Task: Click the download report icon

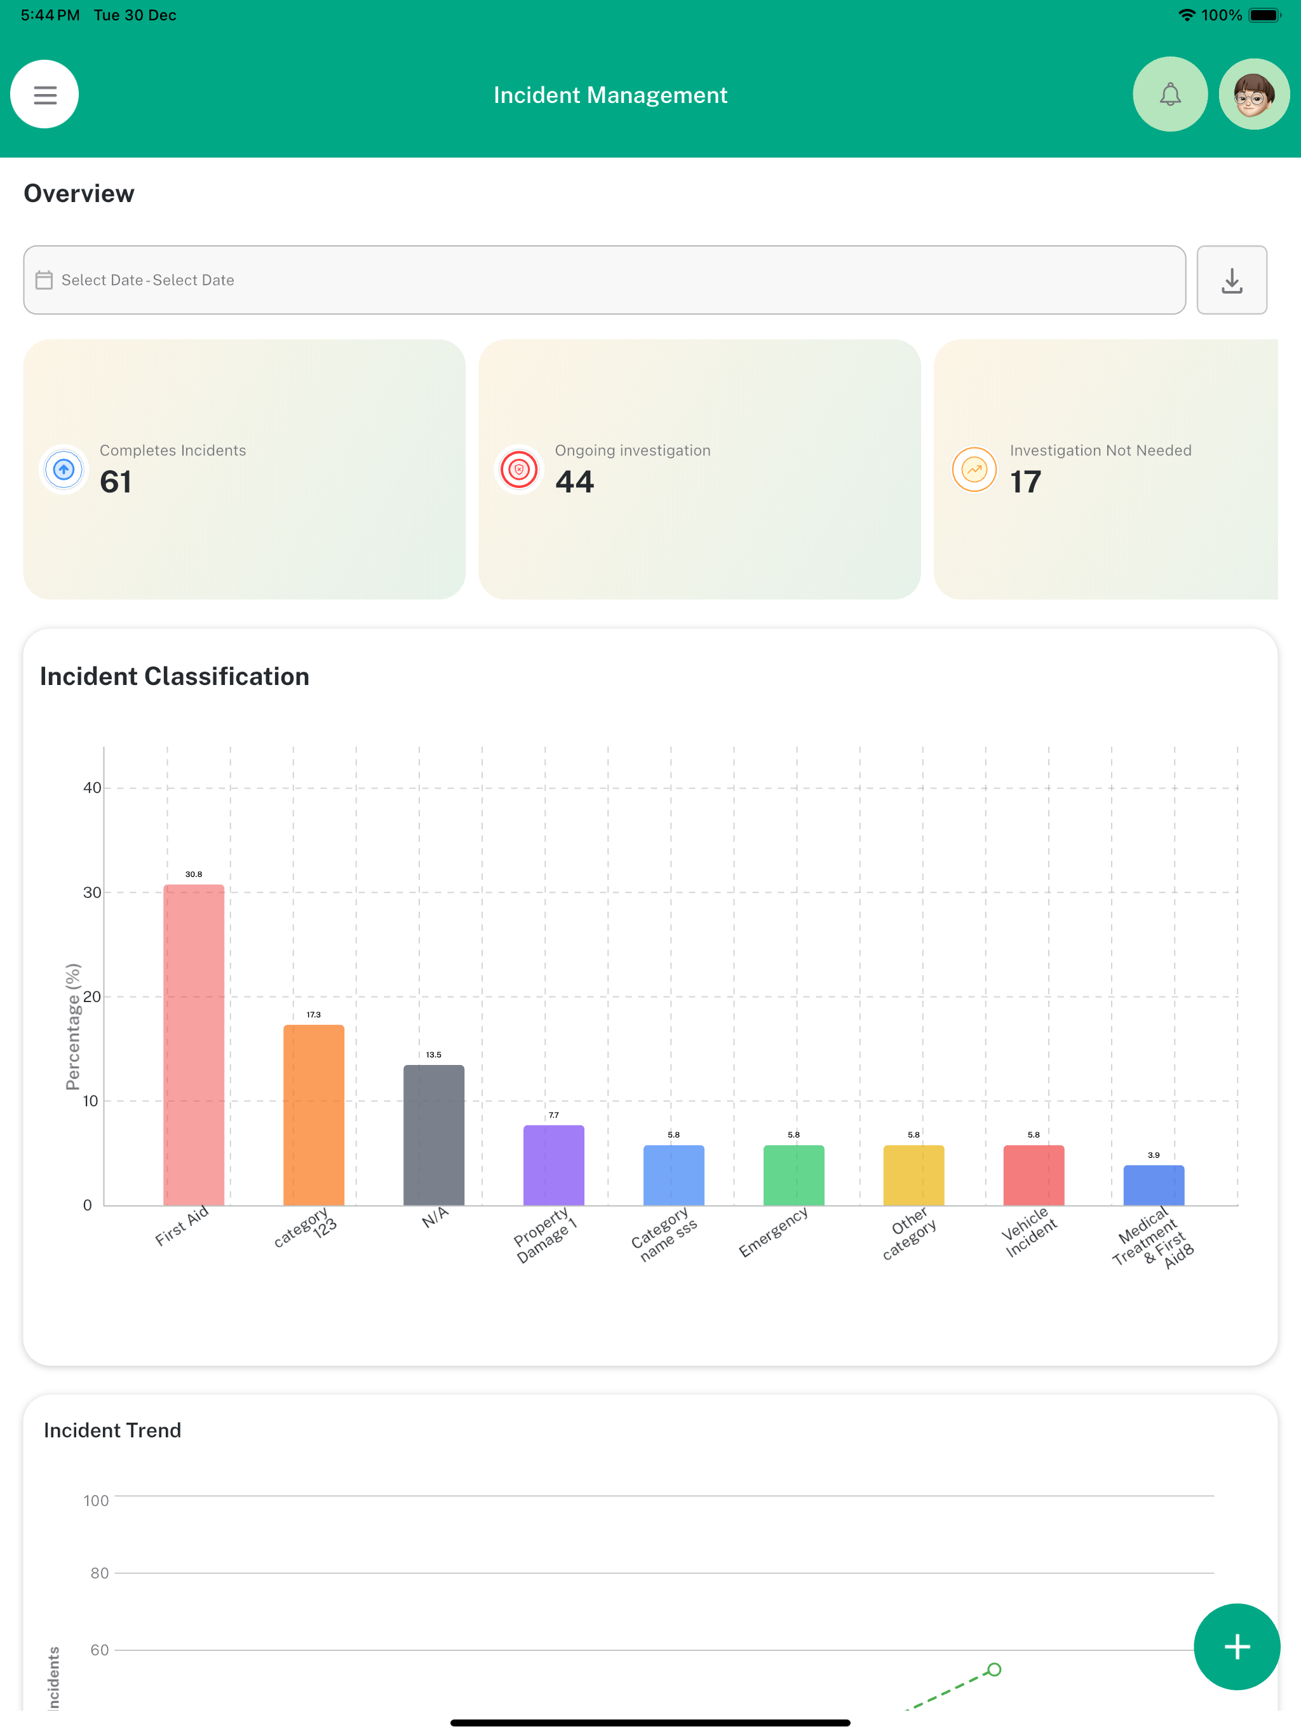Action: click(1232, 280)
